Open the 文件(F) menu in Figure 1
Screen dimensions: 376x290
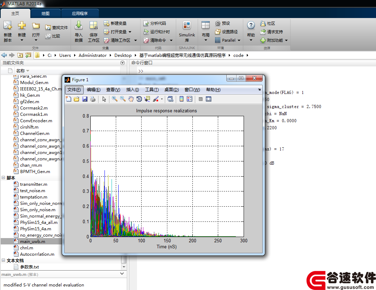pos(74,90)
